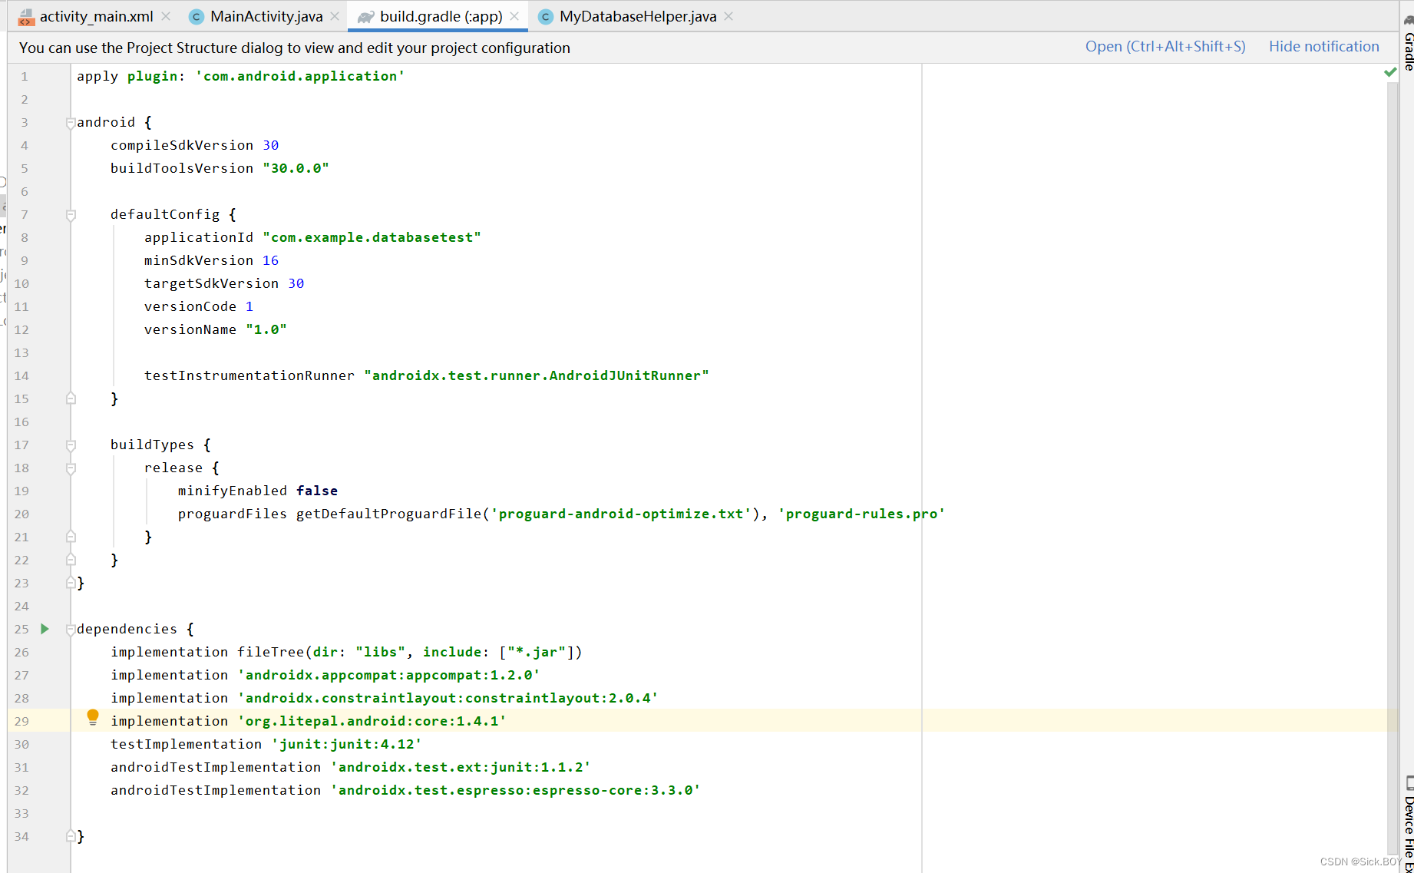Screen dimensions: 1414x873
Task: Collapse the dependencies block fold marker
Action: tap(71, 630)
